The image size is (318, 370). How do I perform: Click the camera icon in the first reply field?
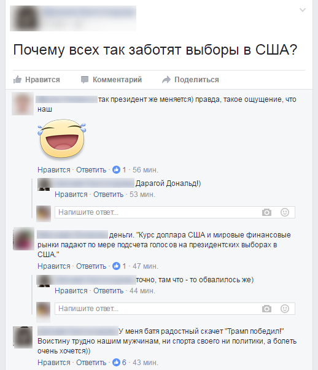266,212
